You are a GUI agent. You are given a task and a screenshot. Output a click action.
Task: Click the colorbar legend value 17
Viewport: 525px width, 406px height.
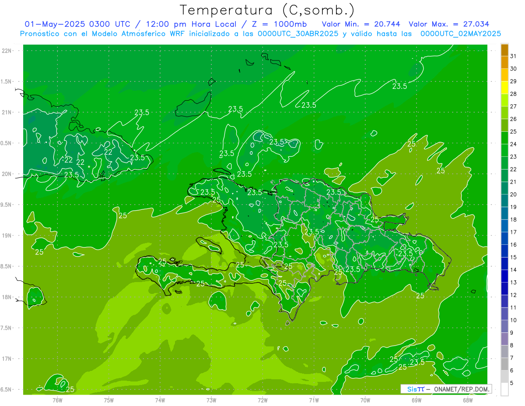514,232
